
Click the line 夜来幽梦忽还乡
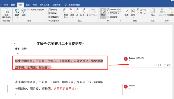[x=25, y=82]
